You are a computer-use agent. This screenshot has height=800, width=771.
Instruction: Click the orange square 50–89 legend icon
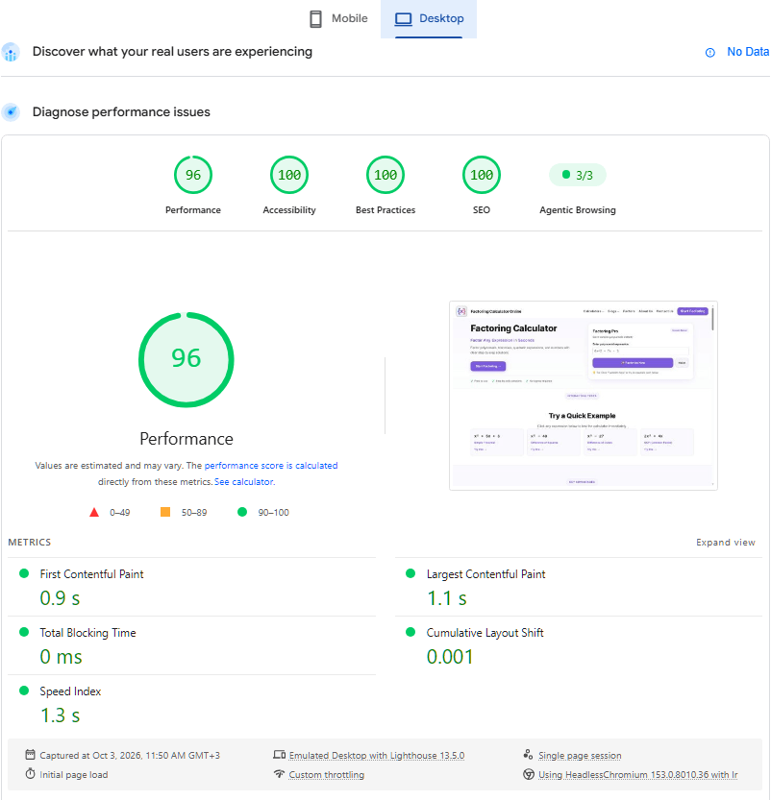[x=165, y=512]
